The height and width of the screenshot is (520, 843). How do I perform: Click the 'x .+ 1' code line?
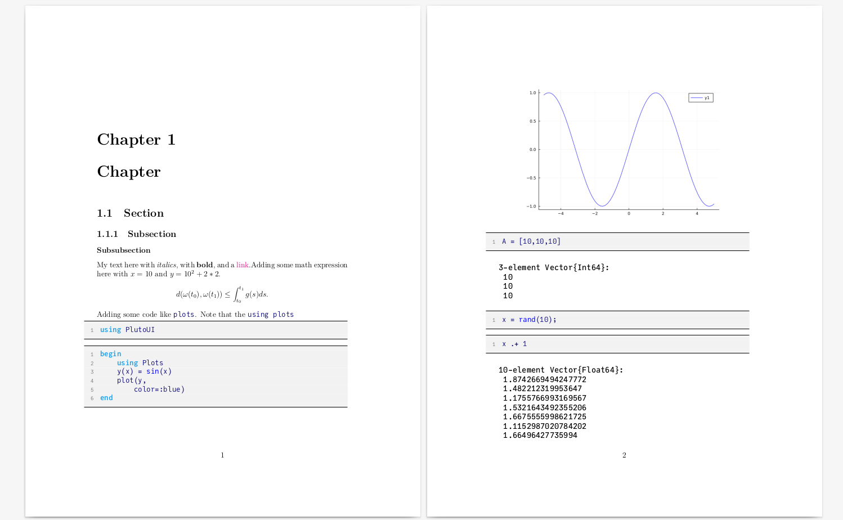click(514, 344)
